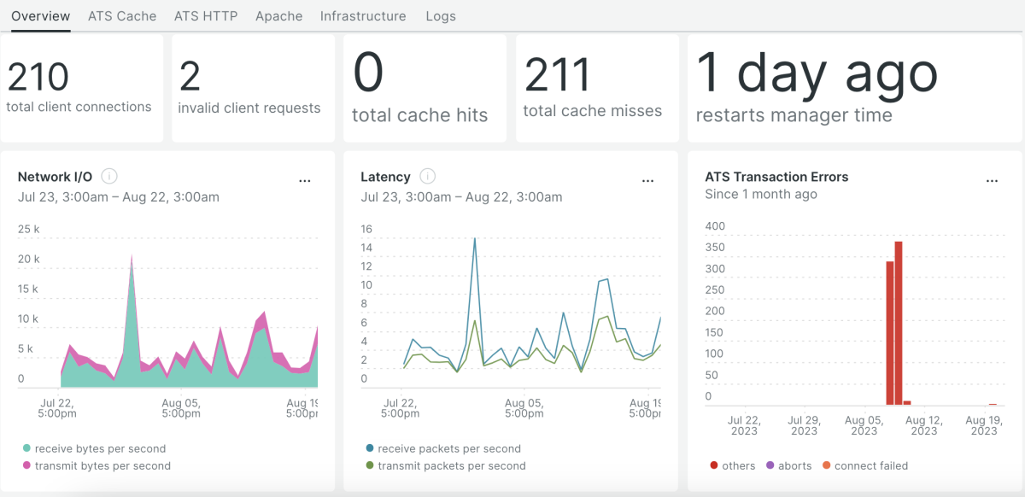
Task: Click the Network I/O info icon
Action: coord(109,177)
